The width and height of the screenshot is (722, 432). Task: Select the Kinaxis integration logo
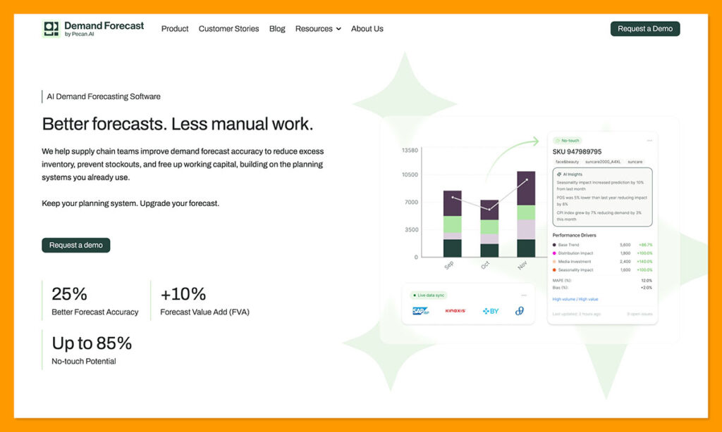[455, 311]
